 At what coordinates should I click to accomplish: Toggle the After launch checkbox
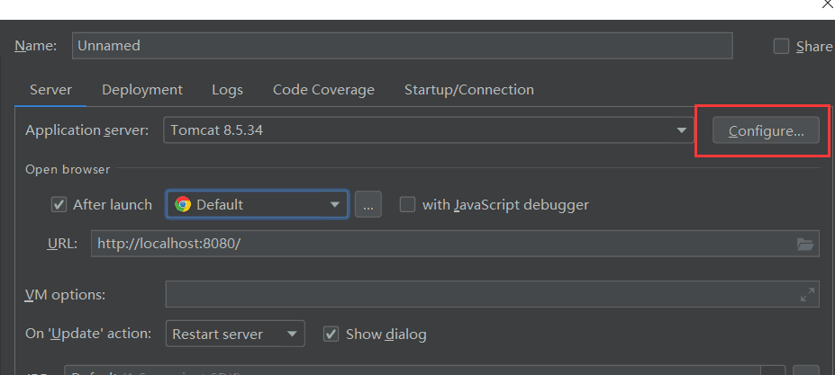(x=59, y=204)
